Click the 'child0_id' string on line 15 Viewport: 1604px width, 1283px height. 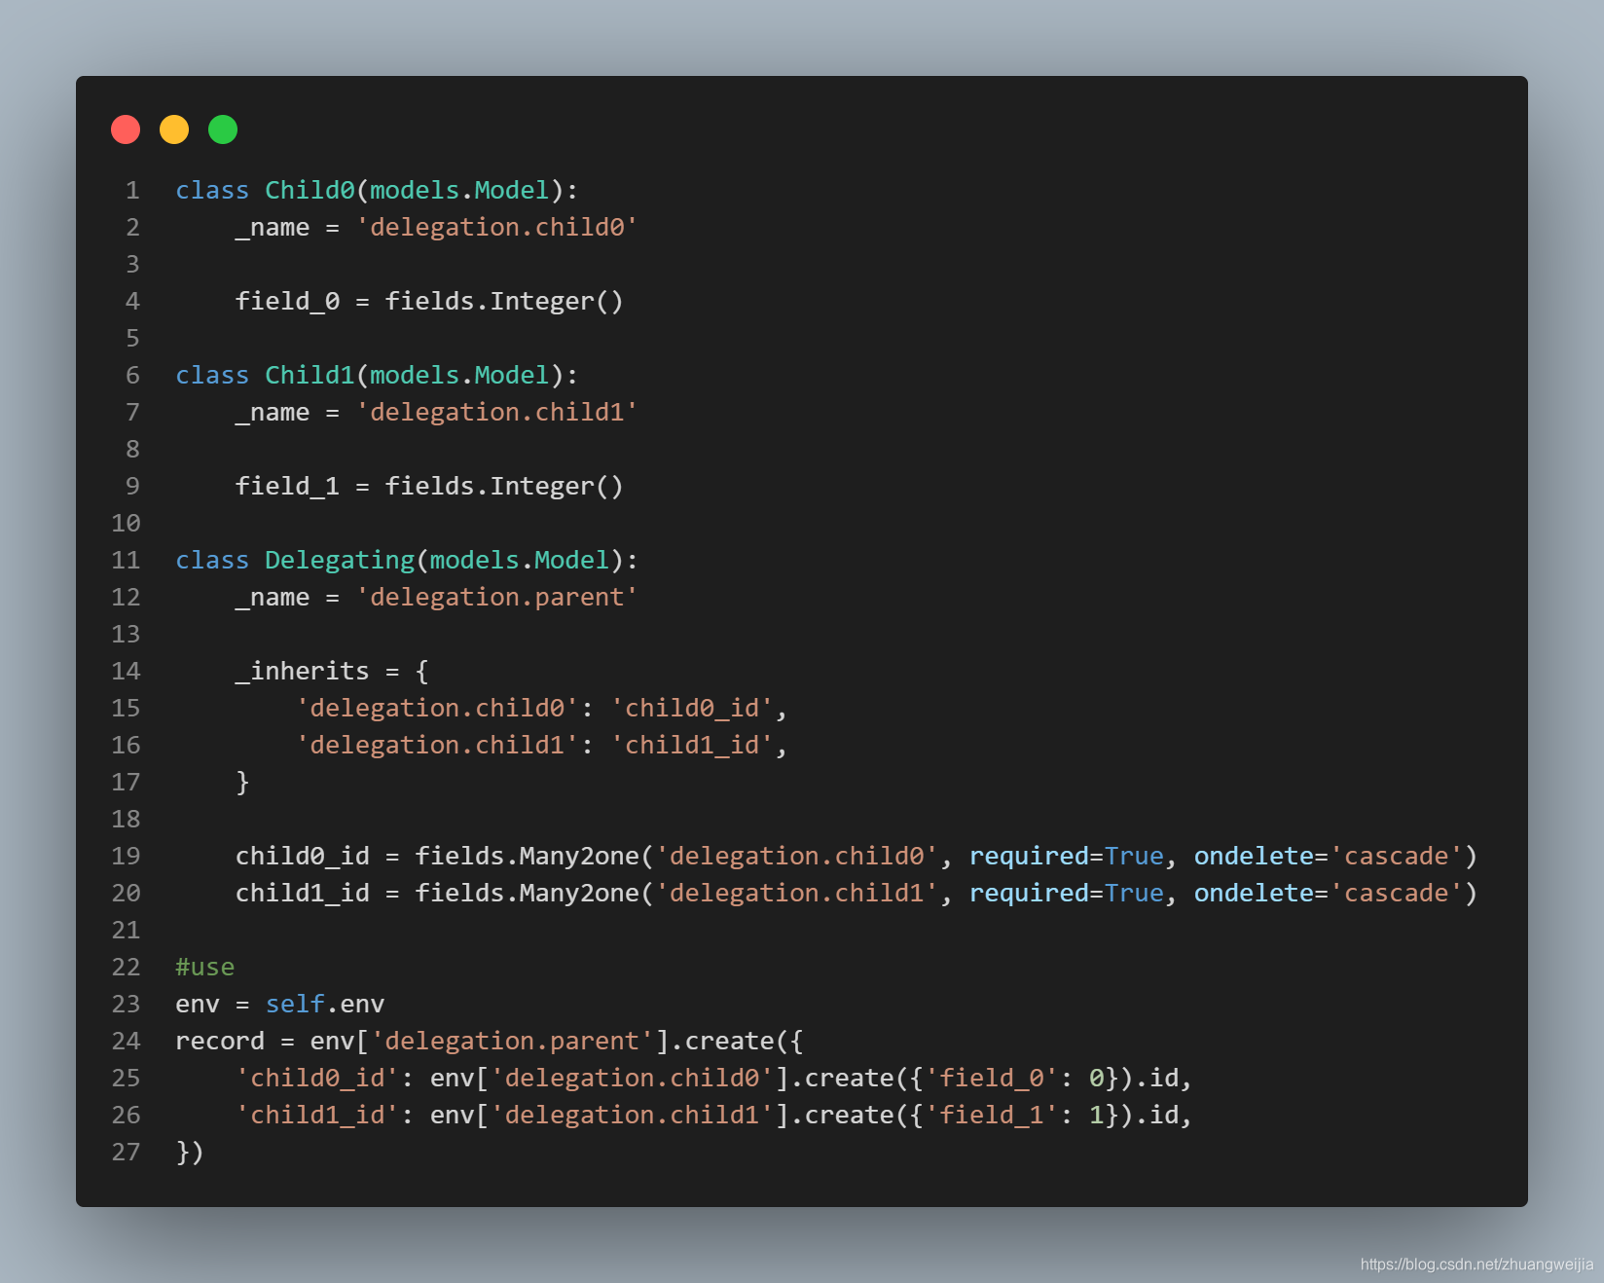691,708
